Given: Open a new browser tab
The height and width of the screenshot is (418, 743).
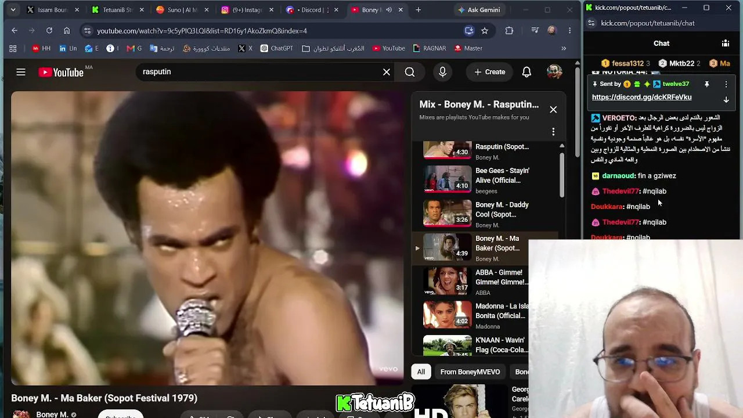Looking at the screenshot, I should pyautogui.click(x=419, y=10).
